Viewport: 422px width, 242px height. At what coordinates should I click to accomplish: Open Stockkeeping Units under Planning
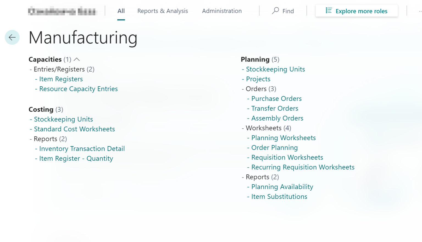tap(275, 69)
